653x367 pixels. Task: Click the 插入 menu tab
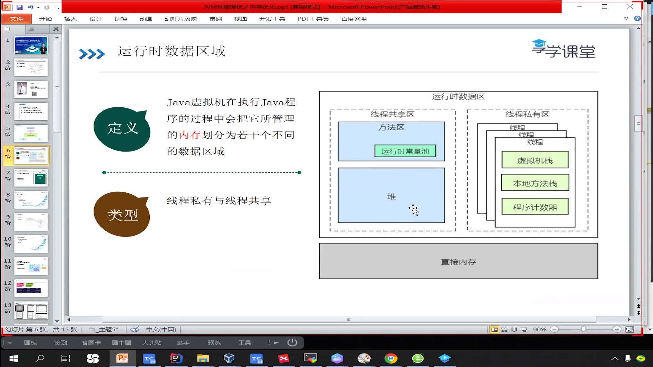[x=70, y=19]
